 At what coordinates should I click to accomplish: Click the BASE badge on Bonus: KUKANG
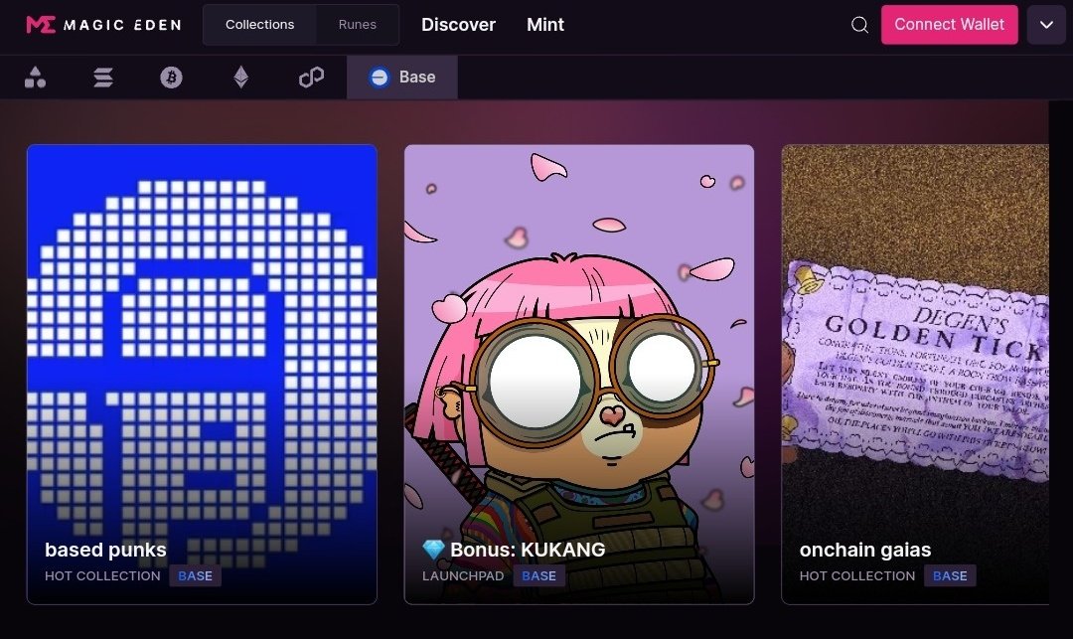538,576
